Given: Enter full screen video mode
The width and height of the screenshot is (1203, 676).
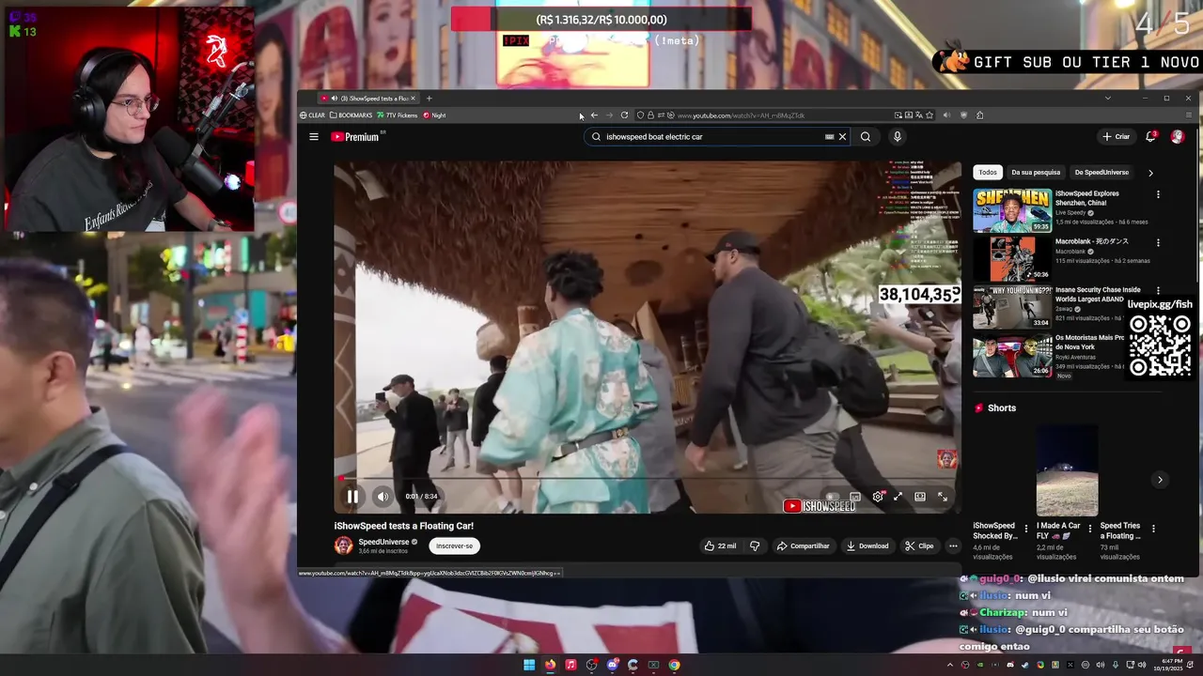Looking at the screenshot, I should point(943,497).
